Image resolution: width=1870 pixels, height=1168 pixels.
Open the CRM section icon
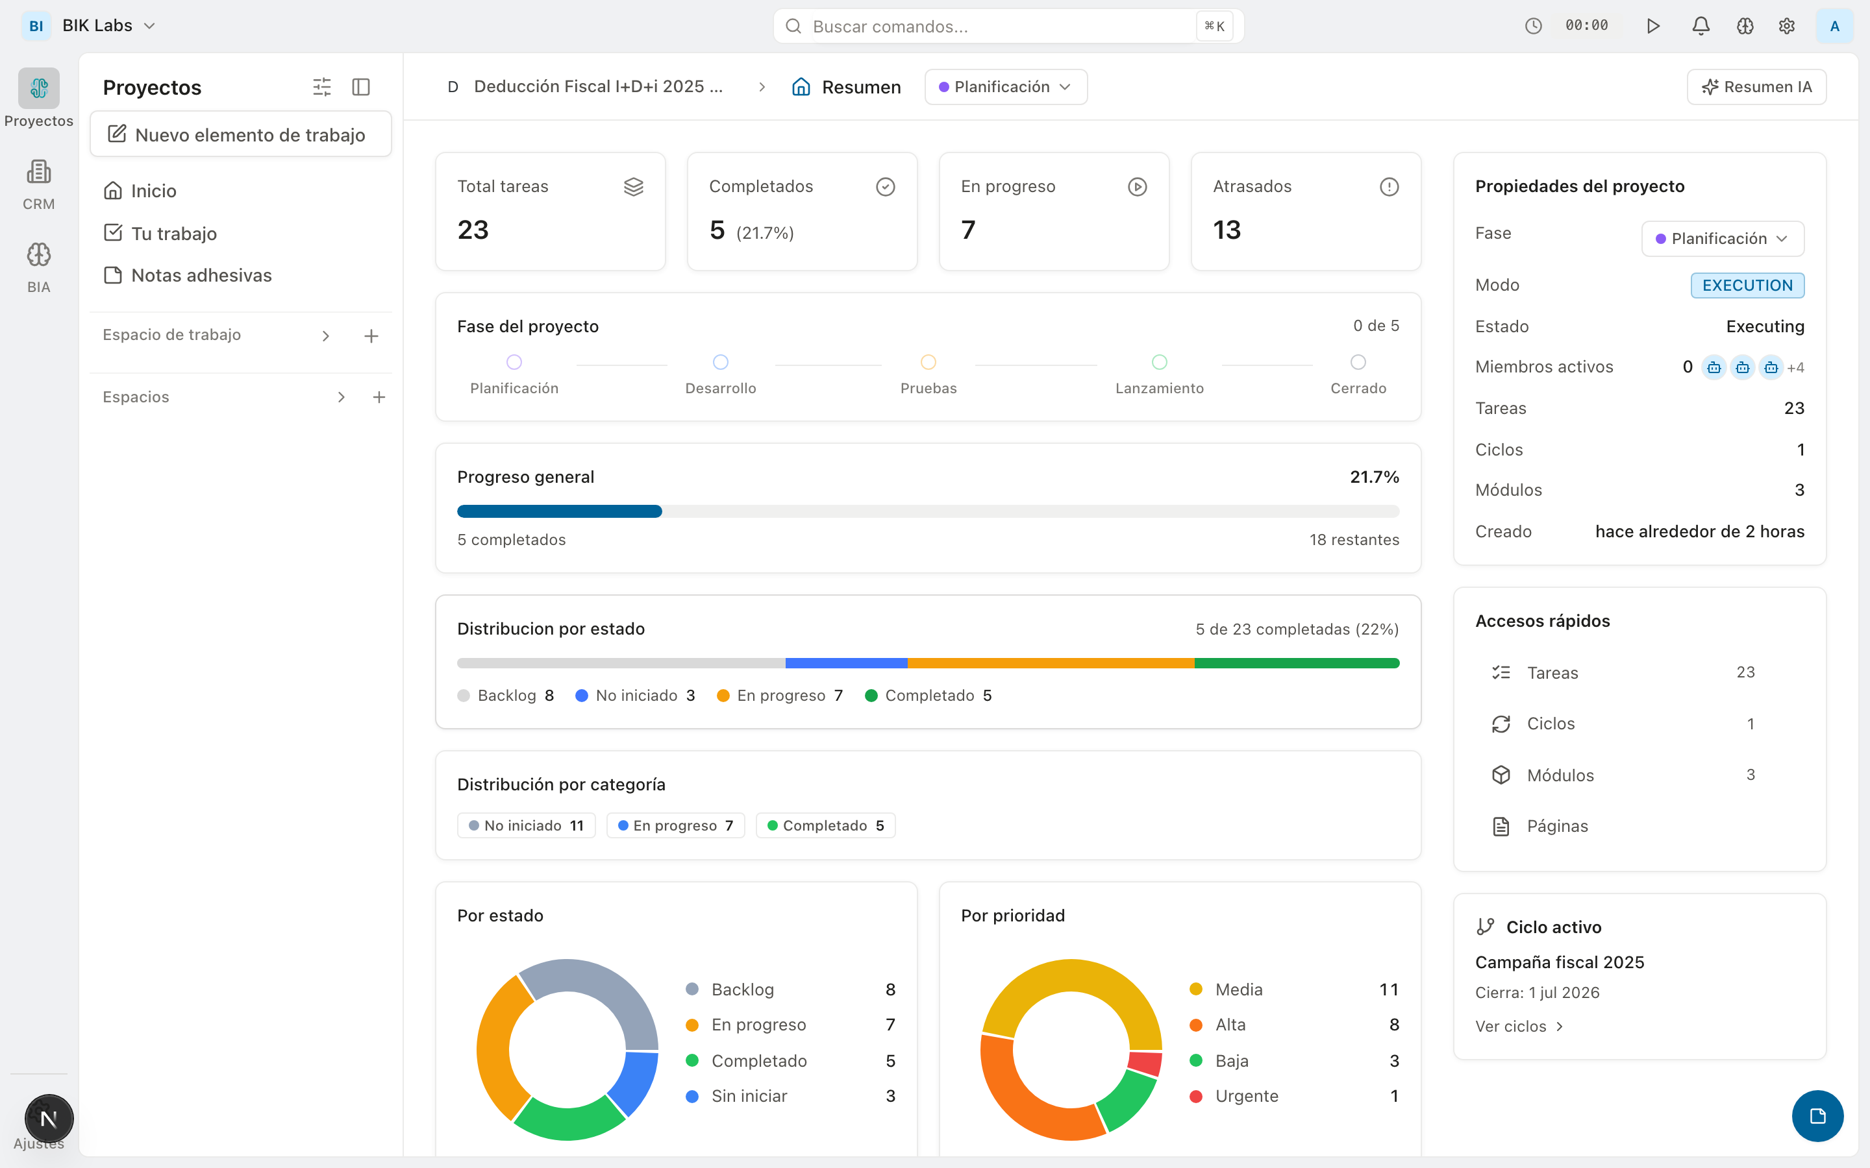point(39,172)
